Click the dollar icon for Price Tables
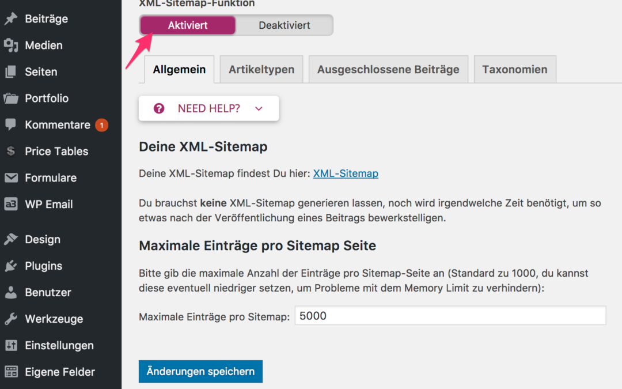 click(x=11, y=152)
